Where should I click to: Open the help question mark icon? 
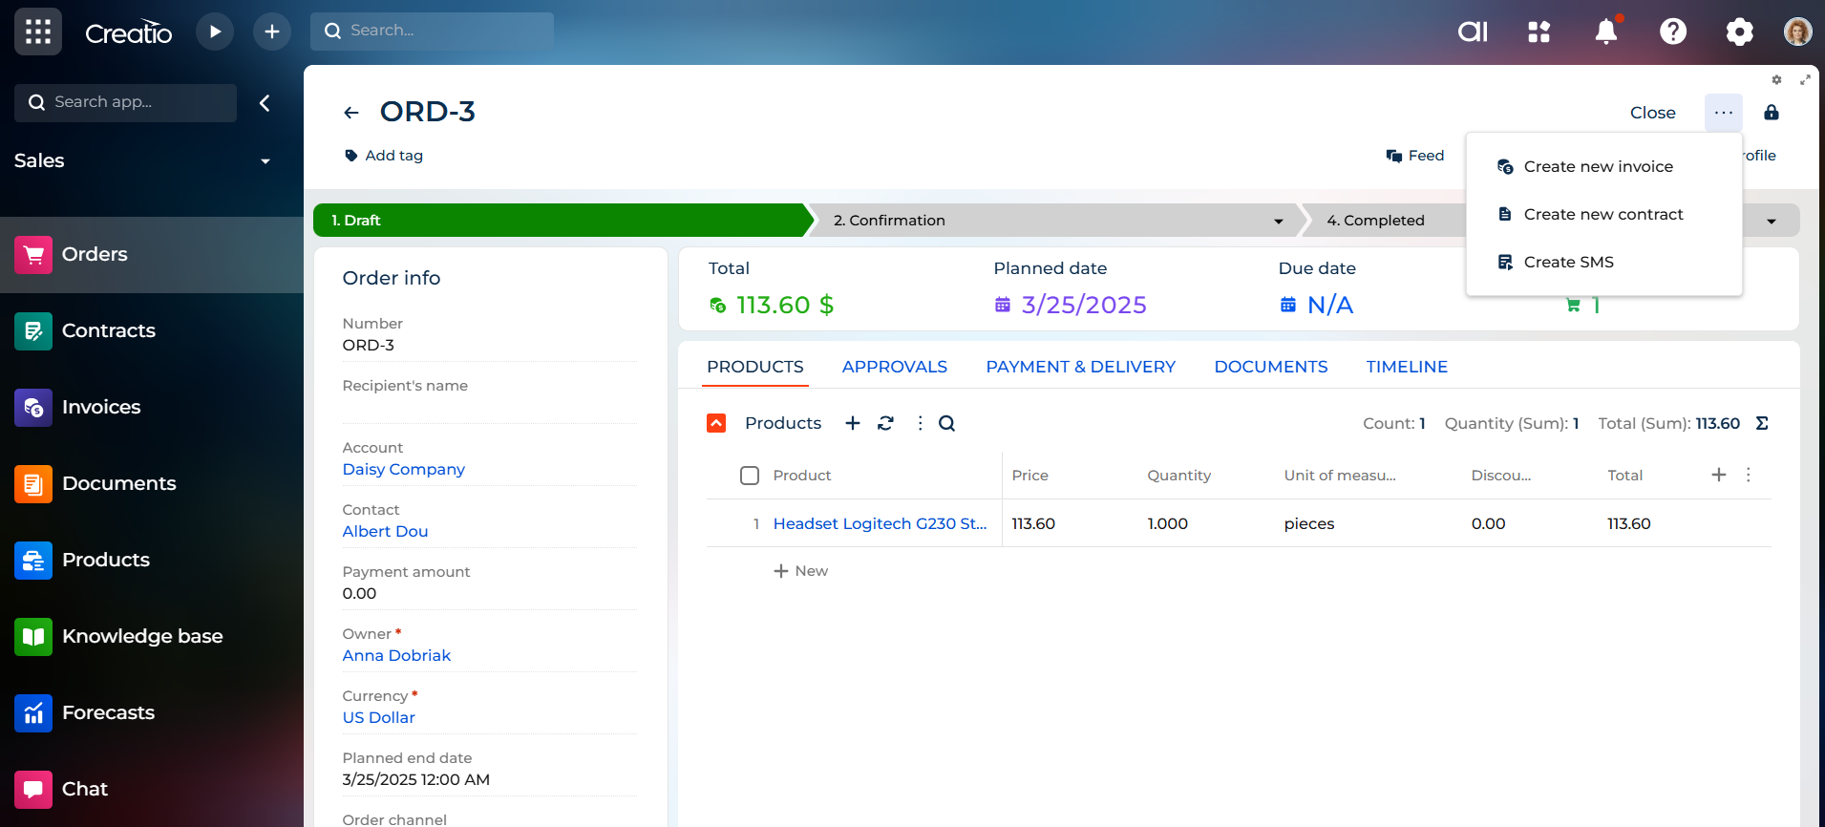pyautogui.click(x=1673, y=32)
